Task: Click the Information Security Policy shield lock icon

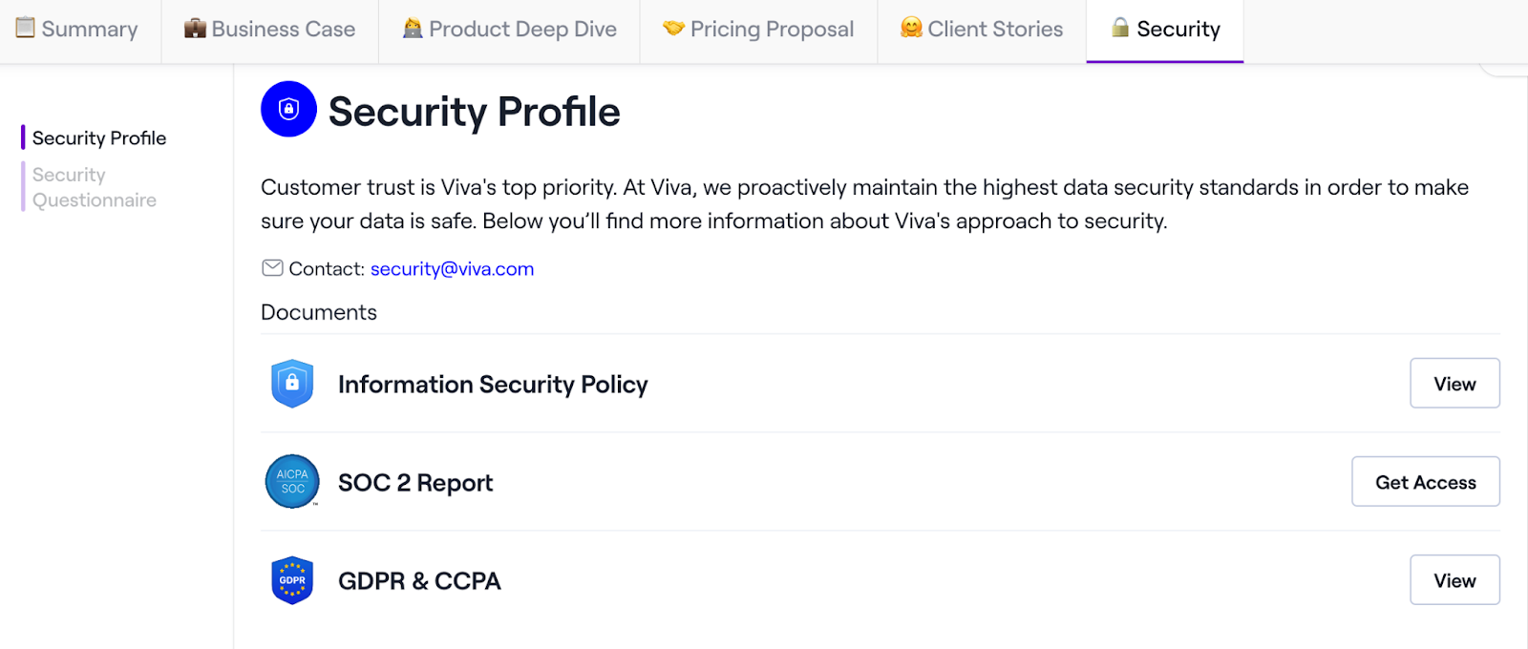Action: click(292, 384)
